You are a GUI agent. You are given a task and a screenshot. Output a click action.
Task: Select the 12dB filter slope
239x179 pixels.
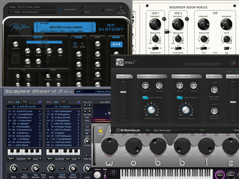75,44
